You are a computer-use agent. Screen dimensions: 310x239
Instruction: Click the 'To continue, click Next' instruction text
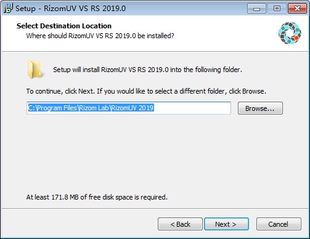[146, 91]
